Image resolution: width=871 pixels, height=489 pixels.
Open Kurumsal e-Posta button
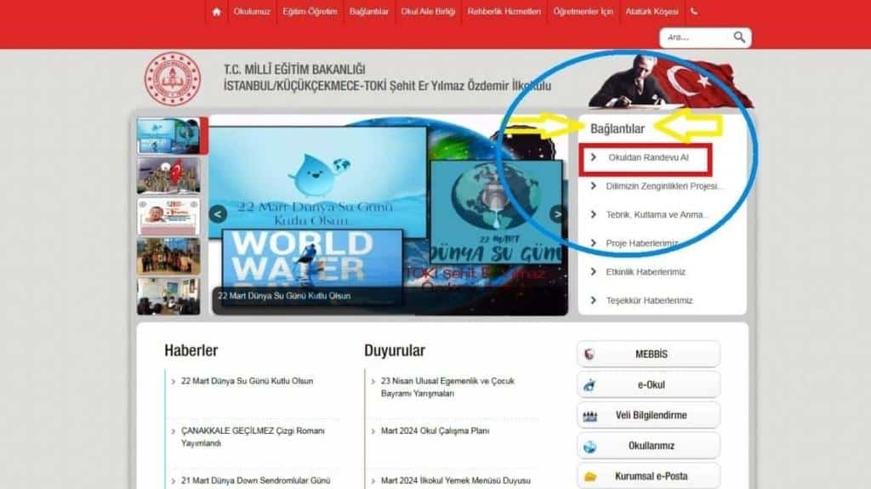point(649,475)
